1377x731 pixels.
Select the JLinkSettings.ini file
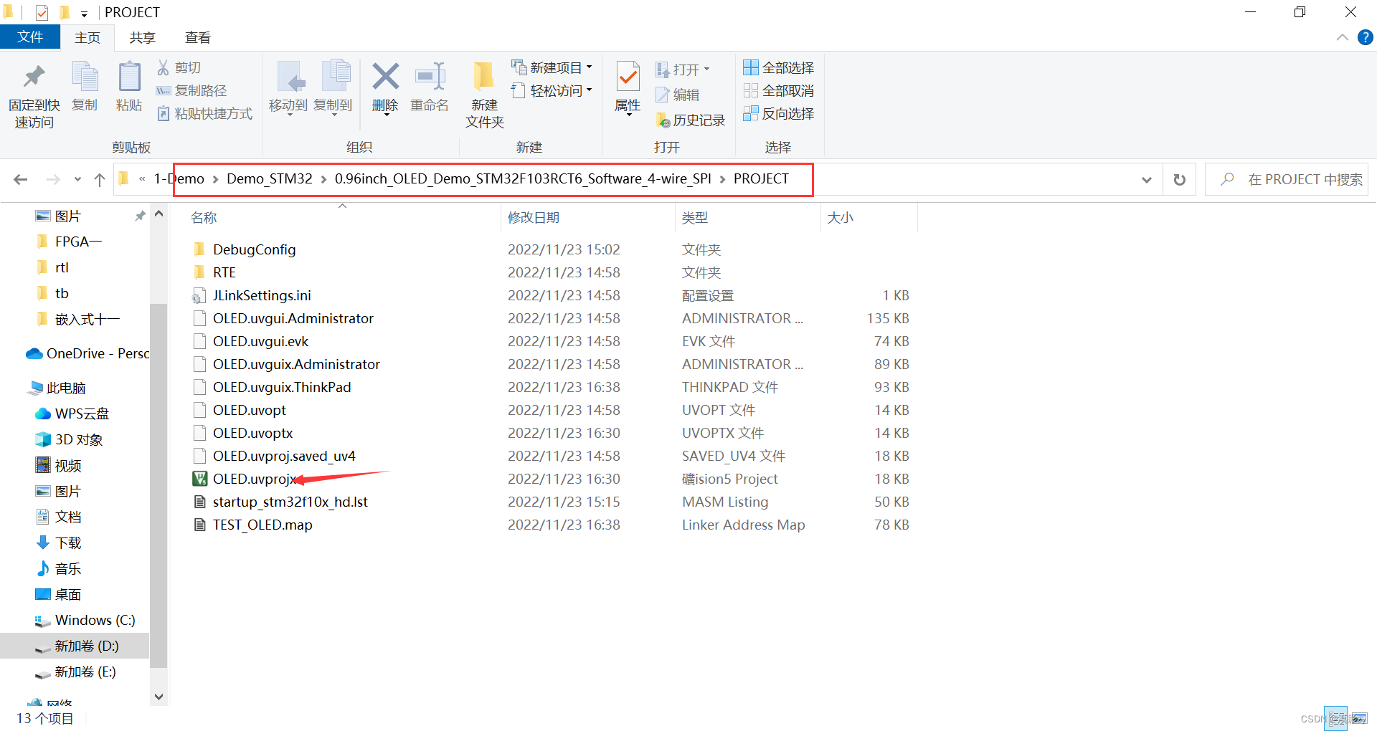click(252, 295)
